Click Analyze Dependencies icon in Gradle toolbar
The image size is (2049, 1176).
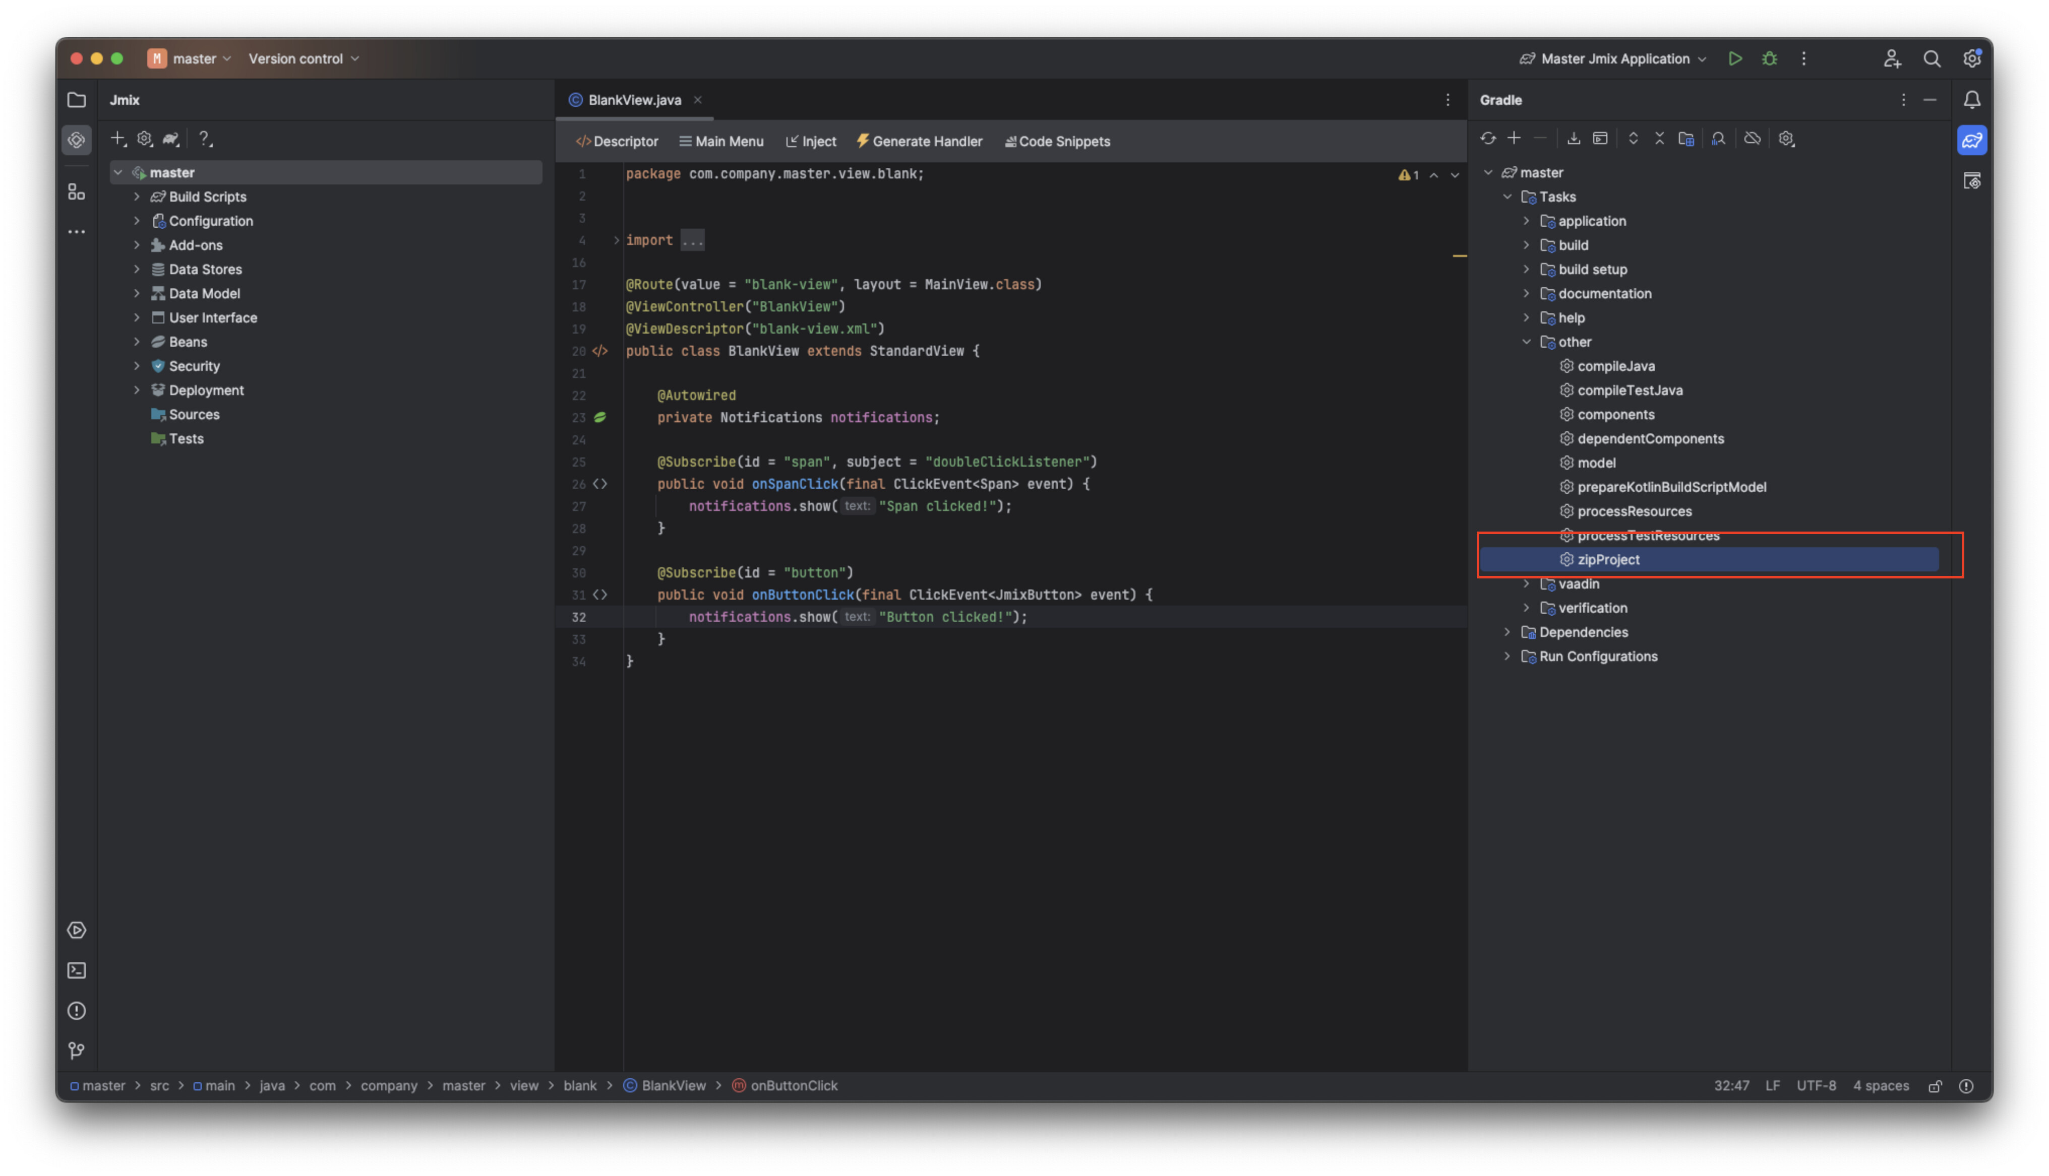pyautogui.click(x=1719, y=138)
